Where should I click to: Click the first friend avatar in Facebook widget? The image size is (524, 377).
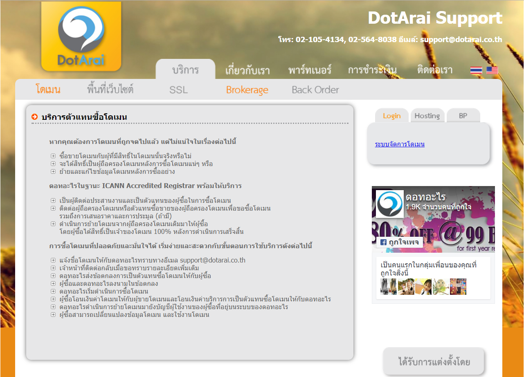[389, 287]
